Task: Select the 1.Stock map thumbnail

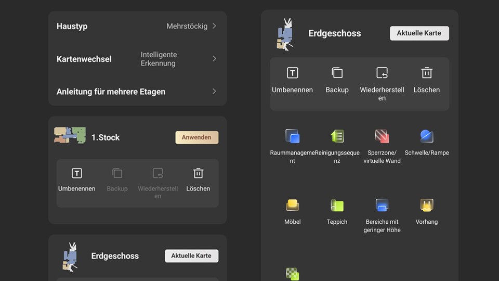Action: click(70, 135)
